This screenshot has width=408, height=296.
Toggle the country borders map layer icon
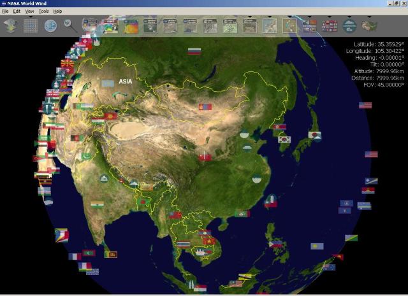pos(369,25)
